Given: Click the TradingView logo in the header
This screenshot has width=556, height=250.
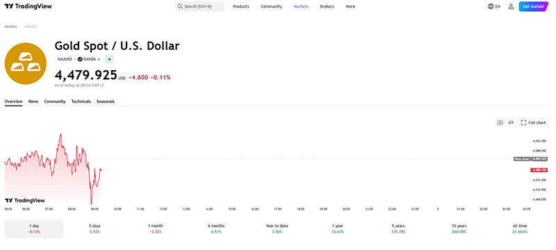Looking at the screenshot, I should [x=28, y=6].
